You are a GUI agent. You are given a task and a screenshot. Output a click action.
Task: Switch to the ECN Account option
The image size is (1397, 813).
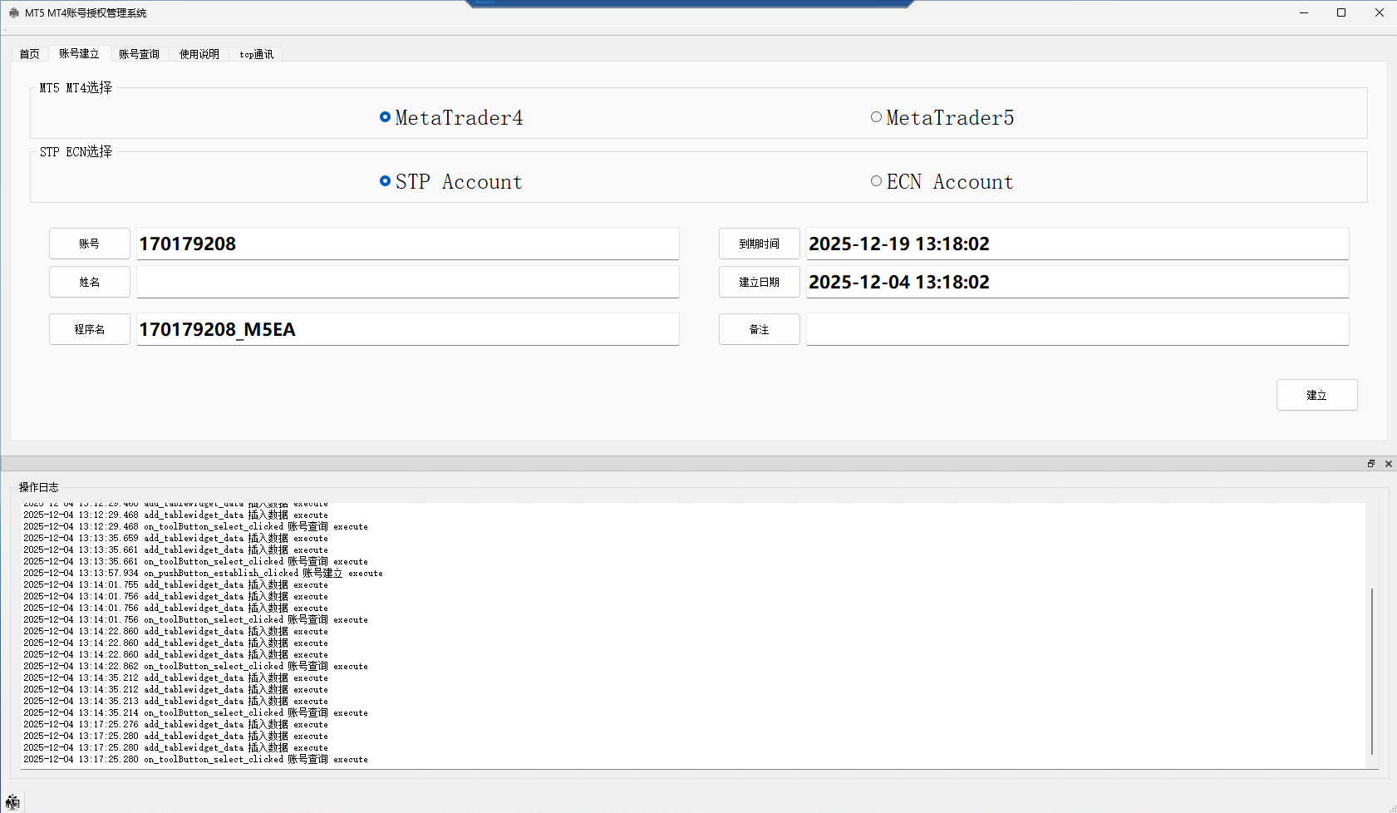(942, 182)
